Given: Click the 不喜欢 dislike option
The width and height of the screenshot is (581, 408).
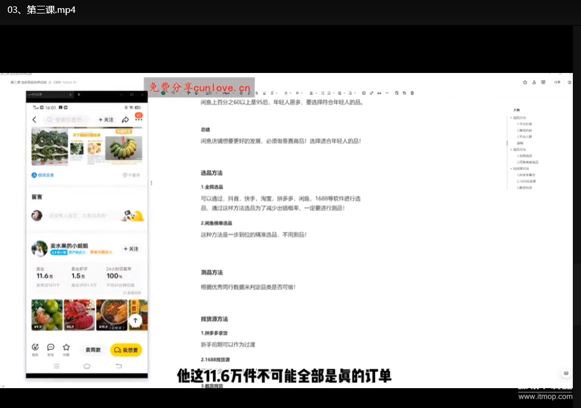Looking at the screenshot, I should 131,175.
